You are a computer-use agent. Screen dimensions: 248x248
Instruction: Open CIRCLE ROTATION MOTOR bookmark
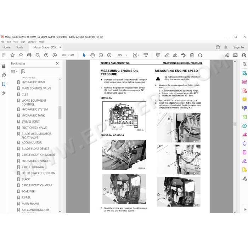tap(38, 155)
